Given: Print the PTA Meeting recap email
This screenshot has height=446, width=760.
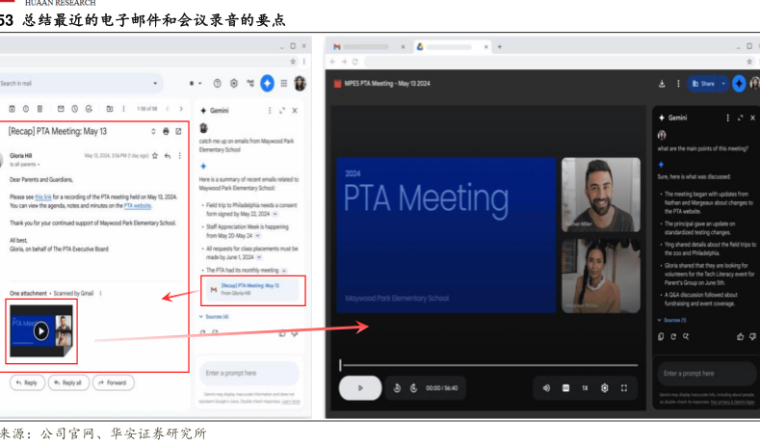Looking at the screenshot, I should coord(166,131).
